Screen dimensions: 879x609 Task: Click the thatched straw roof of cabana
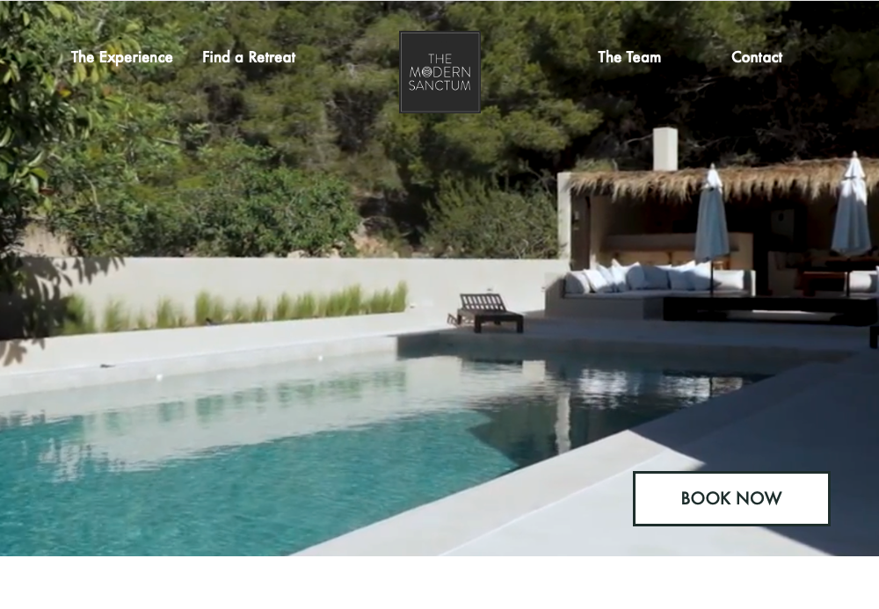(x=717, y=180)
